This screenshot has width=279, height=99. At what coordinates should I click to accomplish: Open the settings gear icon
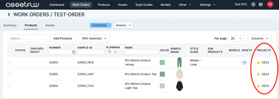pyautogui.click(x=253, y=4)
